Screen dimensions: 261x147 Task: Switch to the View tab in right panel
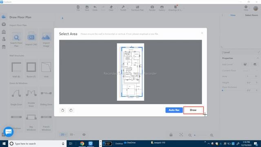point(233,15)
